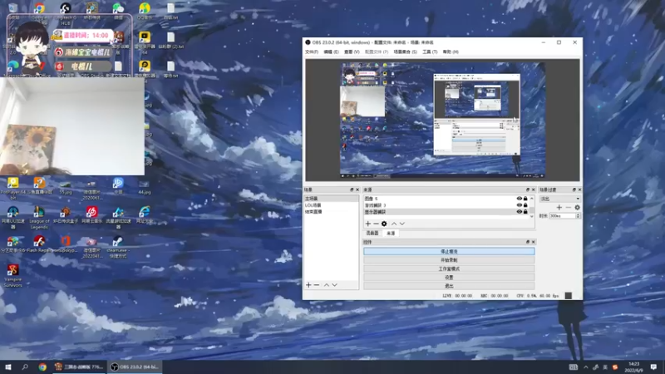Select 主场景 in Scenes list
Screen dimensions: 665x374
click(331, 199)
